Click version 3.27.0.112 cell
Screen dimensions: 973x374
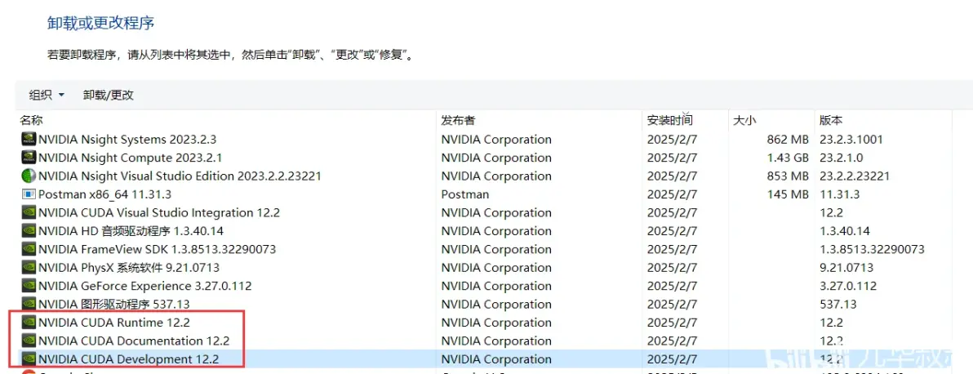pyautogui.click(x=847, y=286)
